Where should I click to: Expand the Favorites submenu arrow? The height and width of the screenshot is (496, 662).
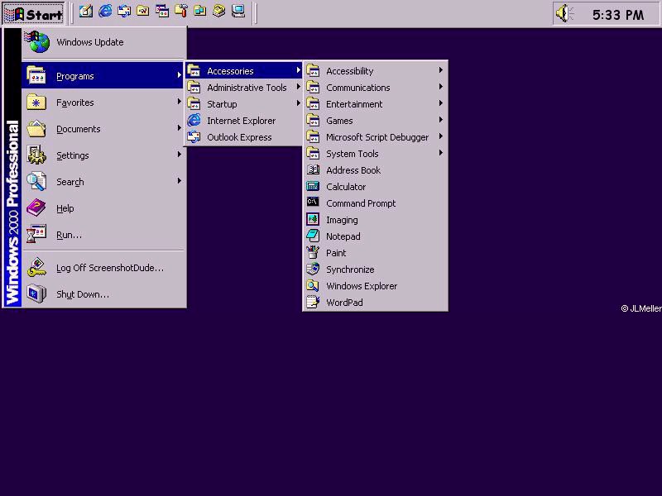point(179,102)
